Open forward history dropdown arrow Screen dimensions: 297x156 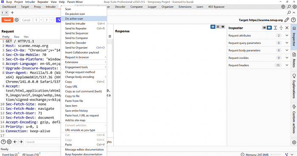point(51,20)
